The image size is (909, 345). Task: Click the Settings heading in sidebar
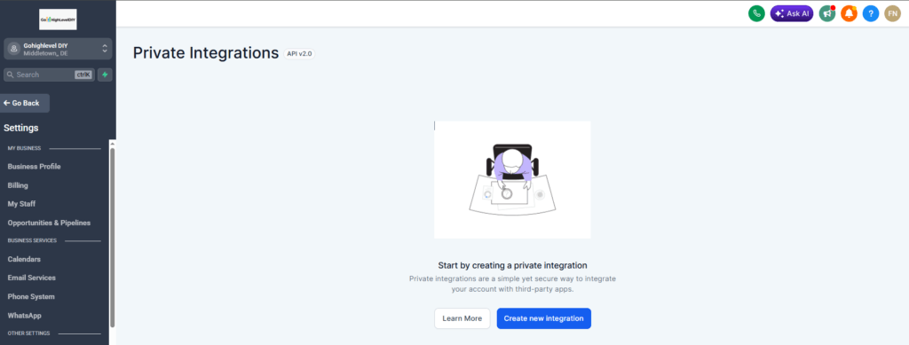[x=21, y=128]
